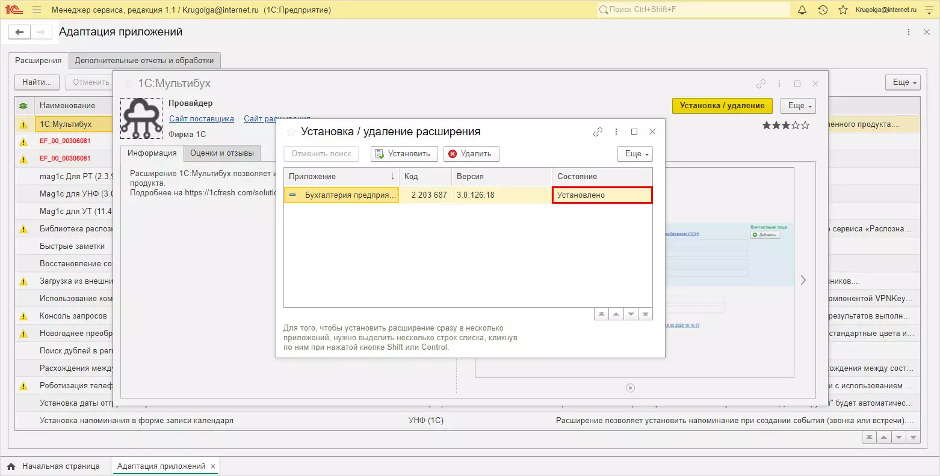
Task: Focus the Поиск Ctrl+Shift+F search field
Action: [x=693, y=10]
